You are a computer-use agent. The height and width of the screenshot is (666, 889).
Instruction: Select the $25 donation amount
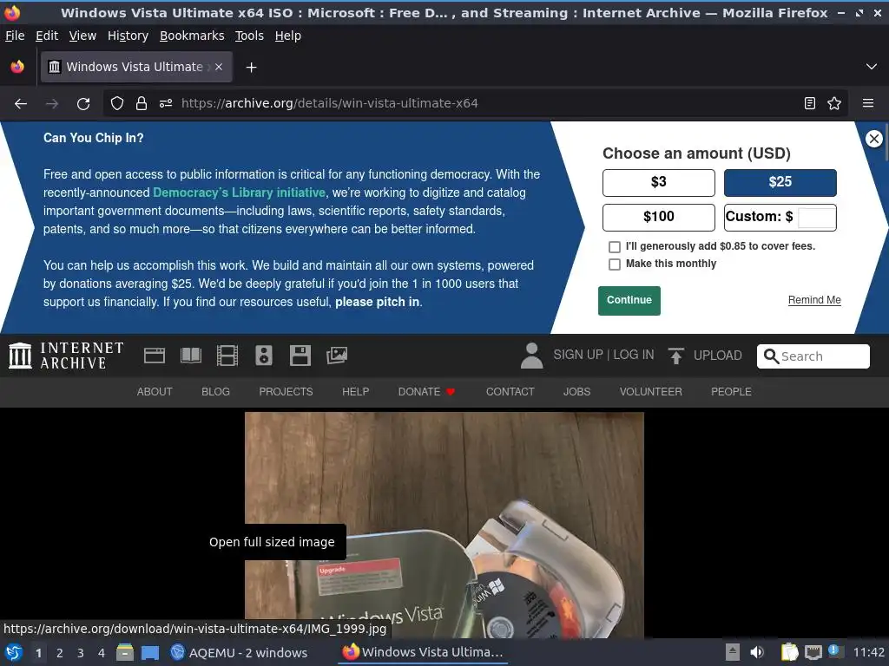point(780,182)
